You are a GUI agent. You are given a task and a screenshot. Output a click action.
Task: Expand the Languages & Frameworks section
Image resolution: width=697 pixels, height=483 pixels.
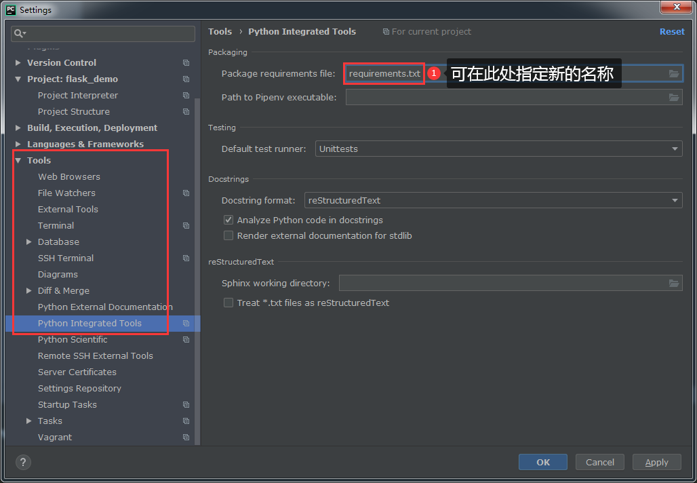point(18,144)
